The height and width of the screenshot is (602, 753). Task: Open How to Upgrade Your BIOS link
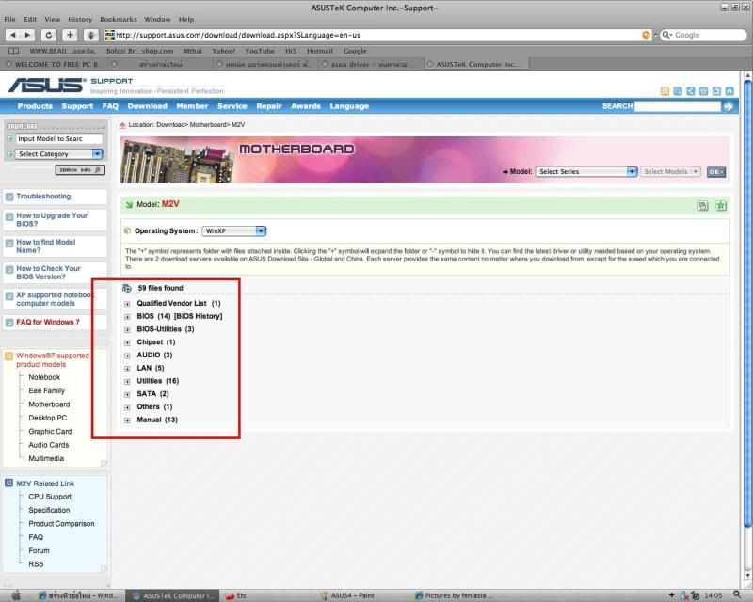tap(52, 220)
